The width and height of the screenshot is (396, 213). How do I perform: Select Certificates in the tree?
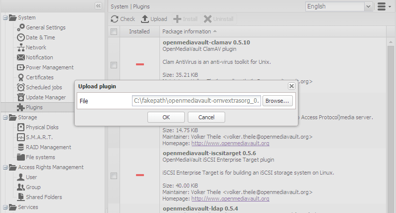[40, 77]
